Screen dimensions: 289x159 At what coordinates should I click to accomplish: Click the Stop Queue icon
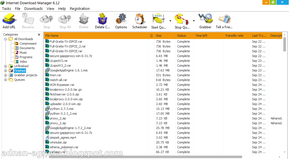pyautogui.click(x=182, y=19)
